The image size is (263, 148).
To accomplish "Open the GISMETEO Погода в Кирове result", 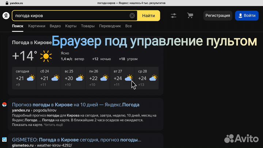I will coord(76,140).
